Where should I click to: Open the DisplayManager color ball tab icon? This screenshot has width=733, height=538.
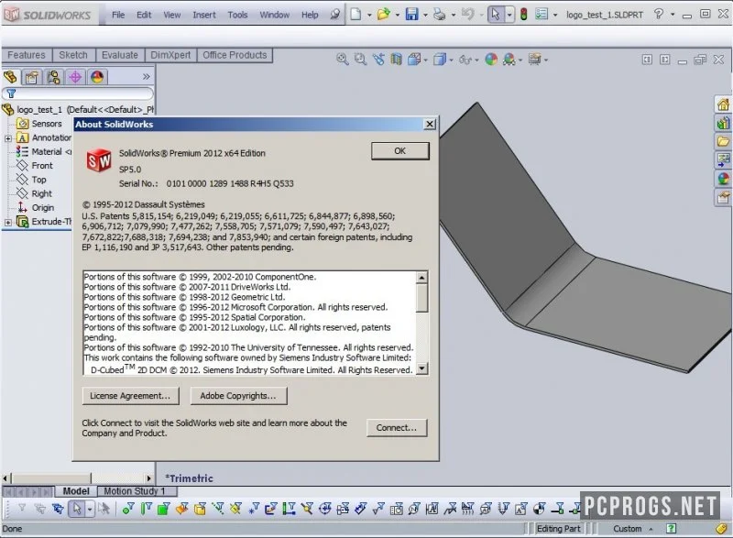(97, 77)
